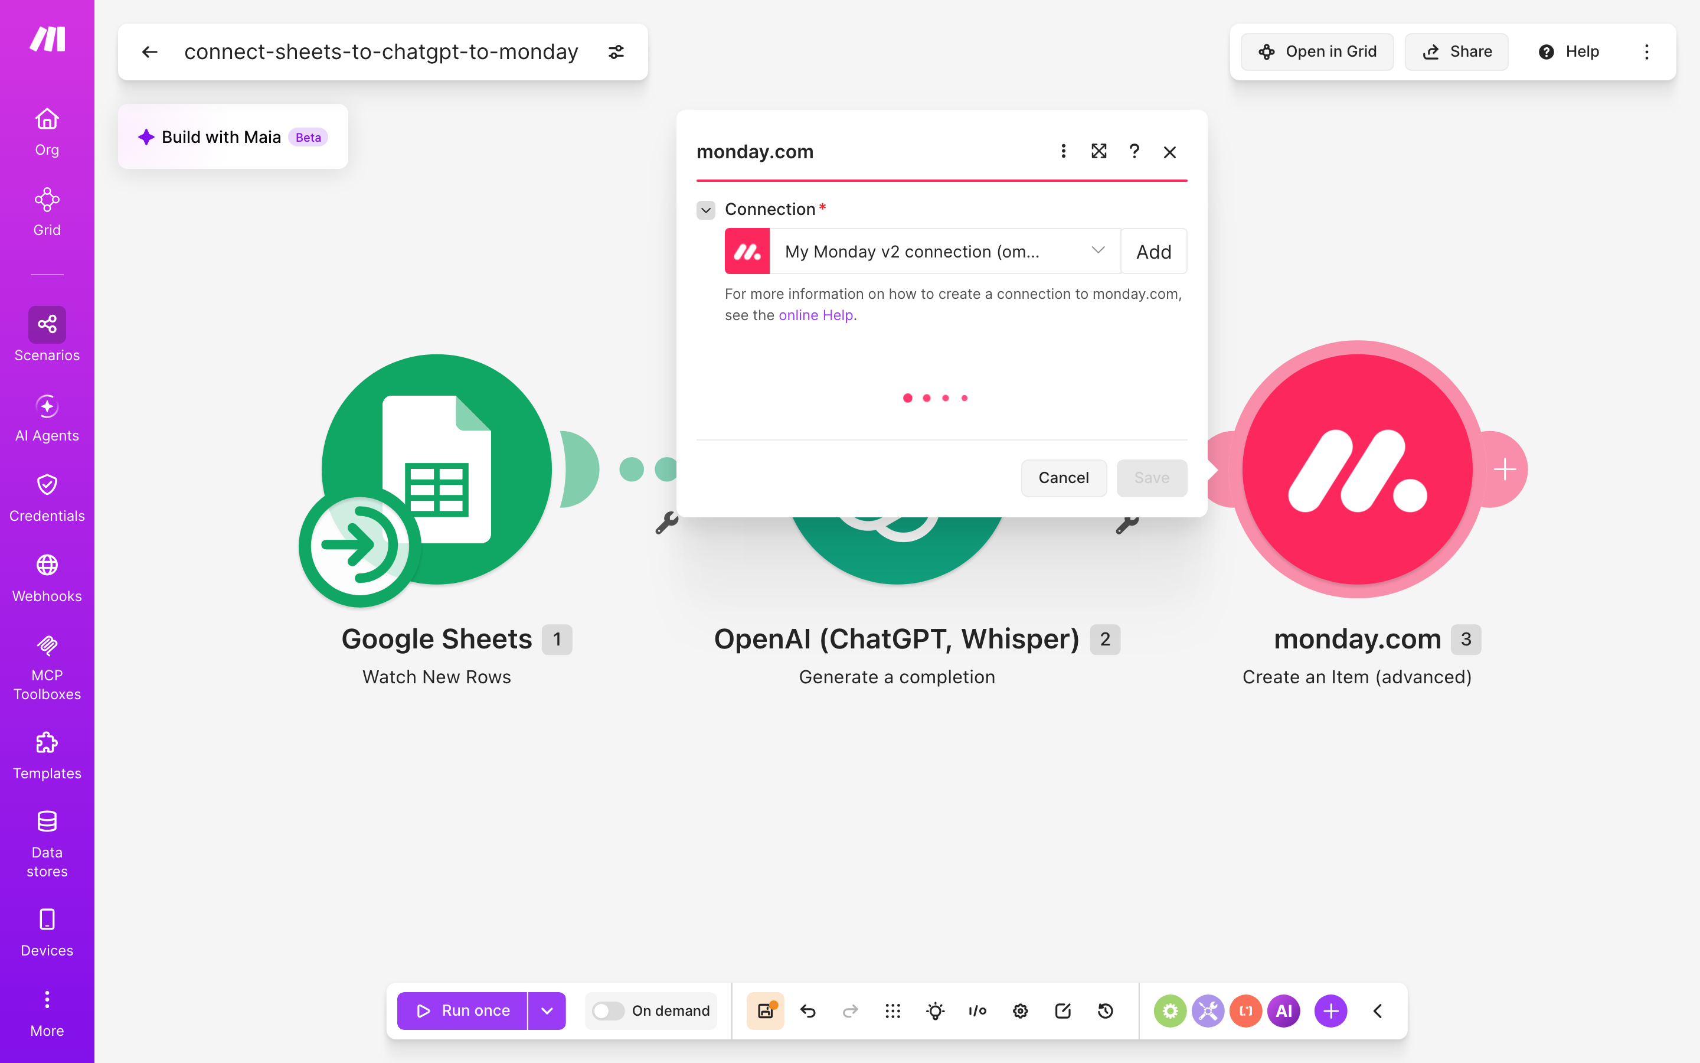
Task: Open MCP Toolboxes in the sidebar
Action: point(47,667)
